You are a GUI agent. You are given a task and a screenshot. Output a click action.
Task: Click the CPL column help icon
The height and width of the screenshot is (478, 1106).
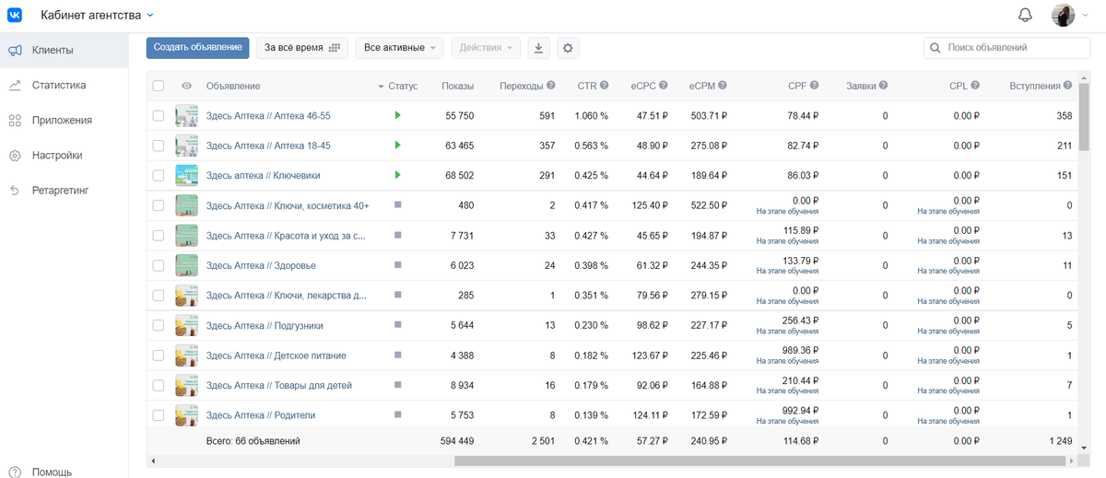[976, 86]
